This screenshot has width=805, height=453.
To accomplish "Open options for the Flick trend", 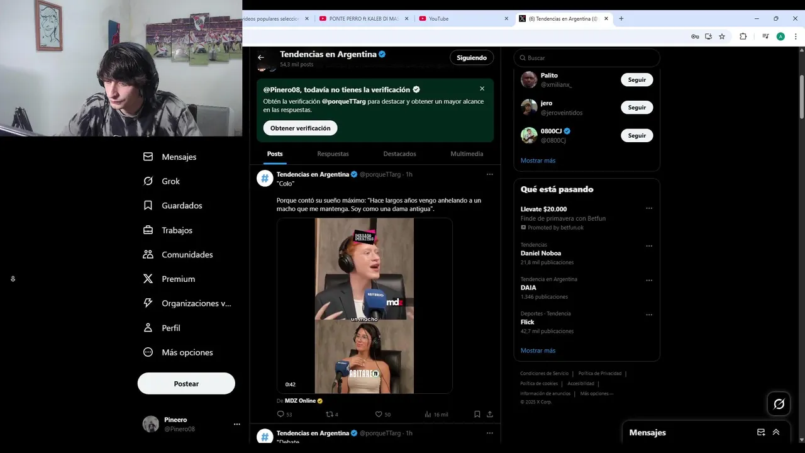I will 649,315.
